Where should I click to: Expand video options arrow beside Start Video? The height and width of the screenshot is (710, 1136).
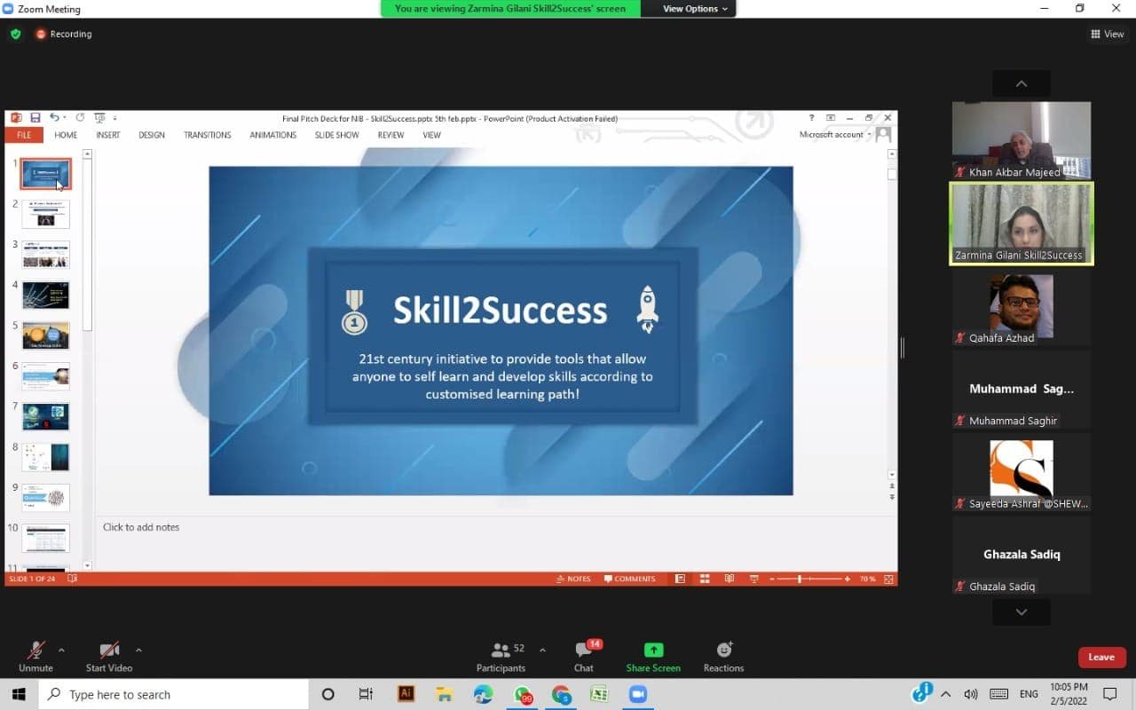click(x=138, y=650)
